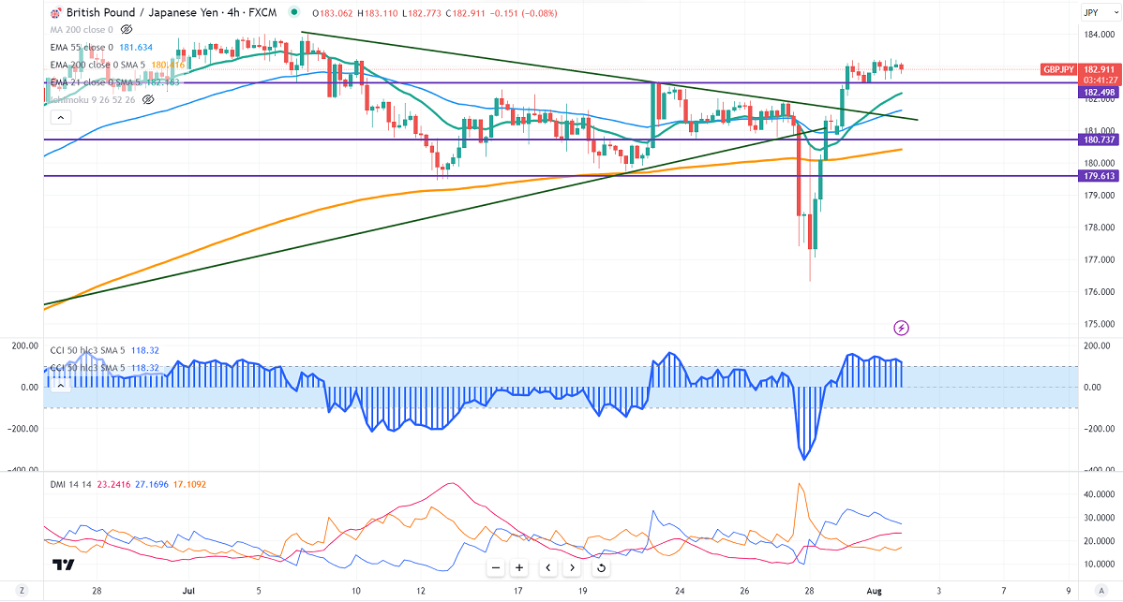The width and height of the screenshot is (1123, 602).
Task: Open the timezone Z button
Action: coord(22,591)
